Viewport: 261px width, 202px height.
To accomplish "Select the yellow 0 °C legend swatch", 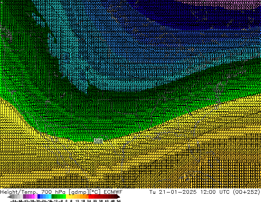I will (x=67, y=197).
